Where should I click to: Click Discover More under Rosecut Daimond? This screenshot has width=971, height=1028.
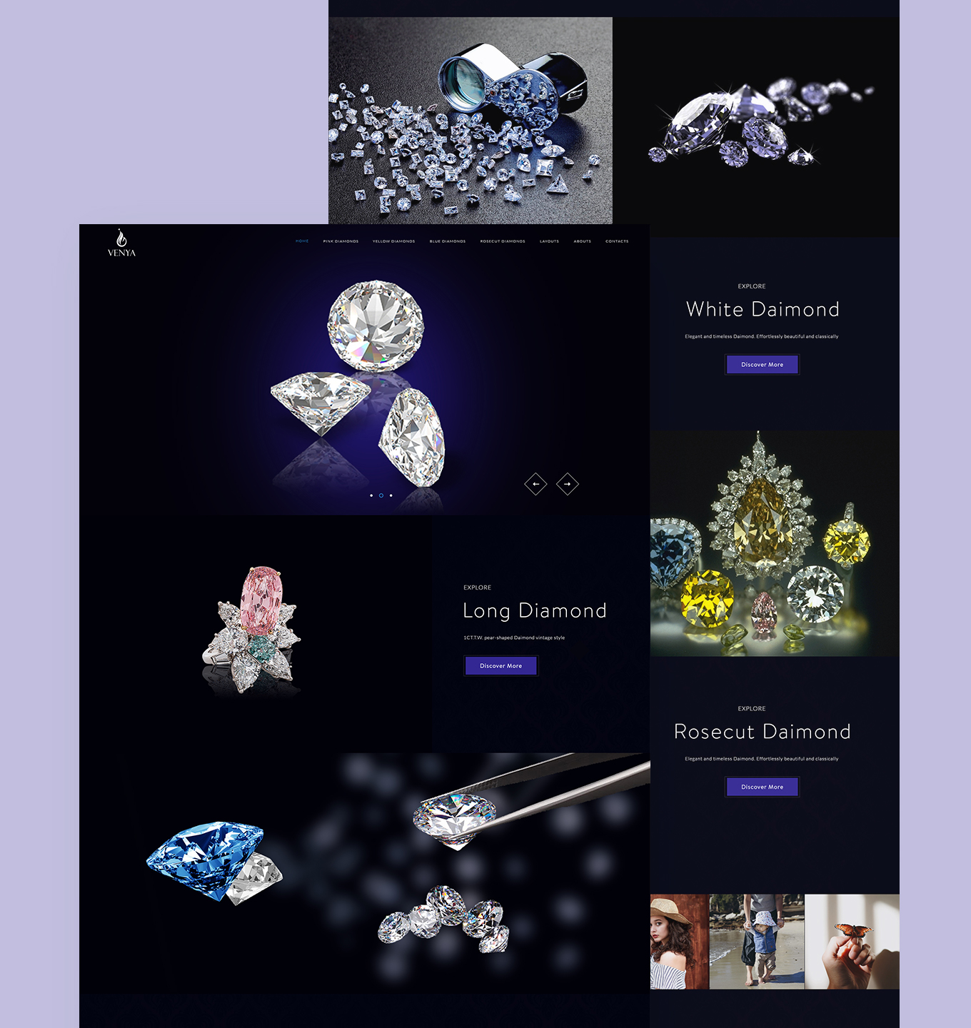pos(762,787)
